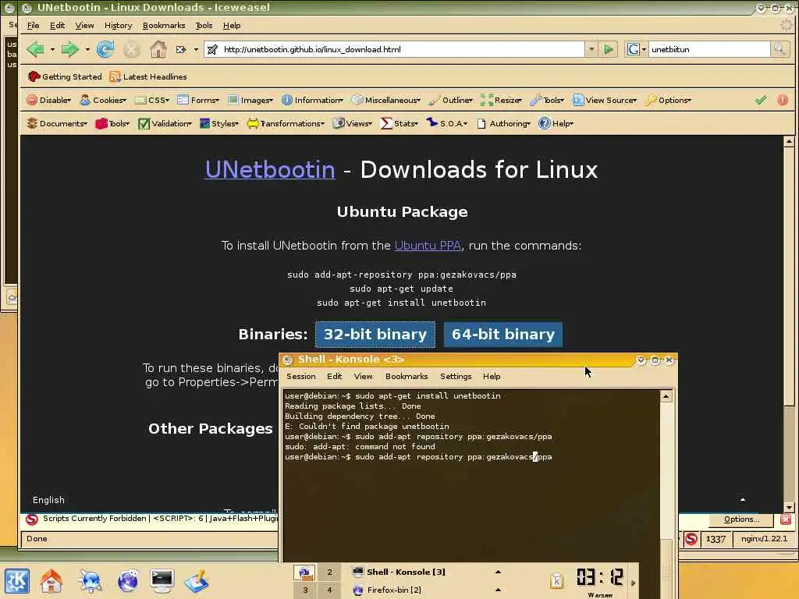
Task: Open the Cookies toolbar menu
Action: (x=103, y=100)
